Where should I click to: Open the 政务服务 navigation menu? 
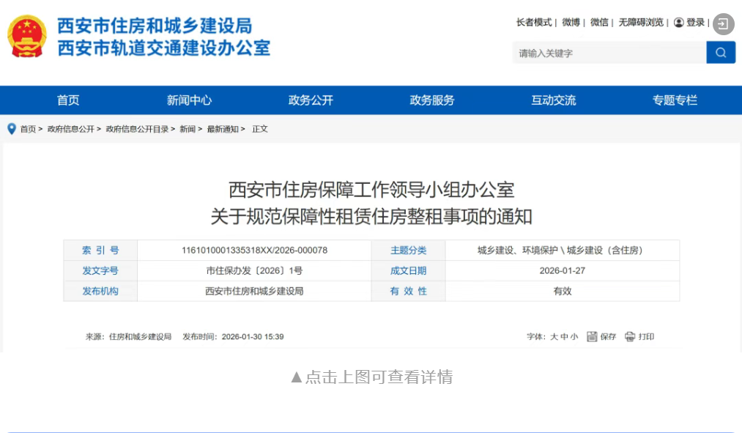tap(432, 100)
